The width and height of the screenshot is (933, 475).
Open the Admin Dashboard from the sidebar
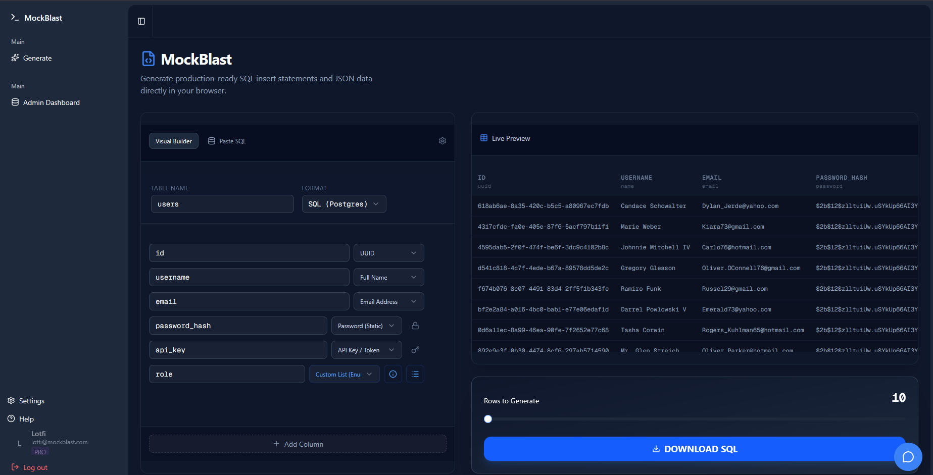(51, 102)
